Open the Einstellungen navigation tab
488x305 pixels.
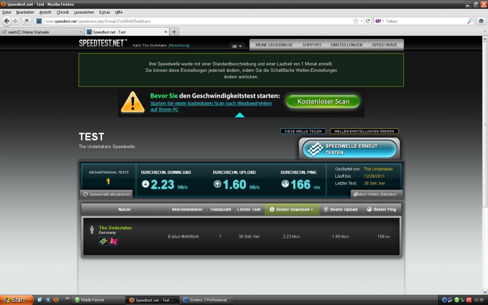tap(347, 45)
